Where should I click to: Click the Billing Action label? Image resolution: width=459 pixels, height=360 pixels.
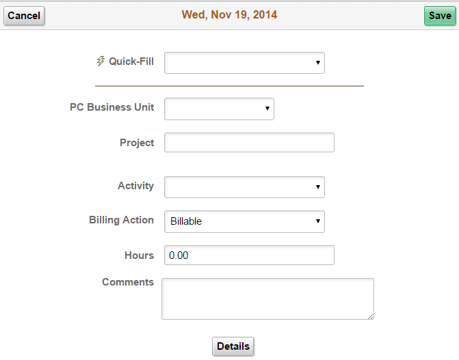[x=122, y=220]
